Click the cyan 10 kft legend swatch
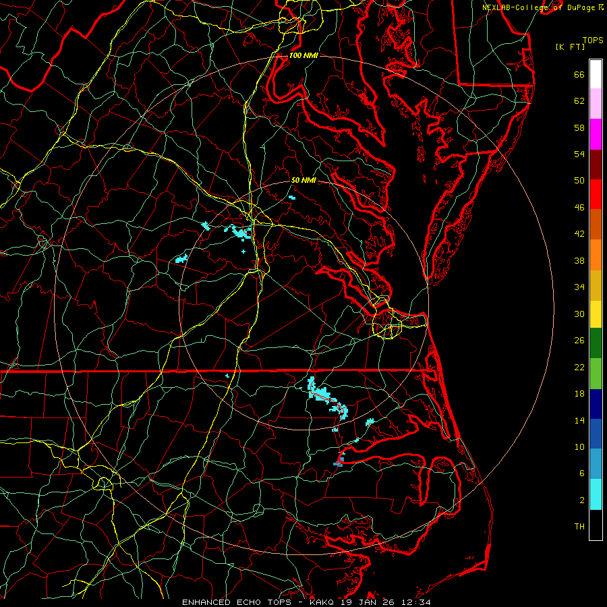Screen dimensions: 607x607 (596, 494)
